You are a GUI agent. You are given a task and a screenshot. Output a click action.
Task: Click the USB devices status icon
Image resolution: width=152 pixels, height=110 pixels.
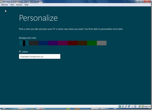click(126, 106)
